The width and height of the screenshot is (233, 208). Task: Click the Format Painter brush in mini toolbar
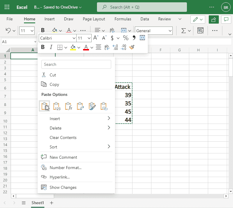point(132,47)
